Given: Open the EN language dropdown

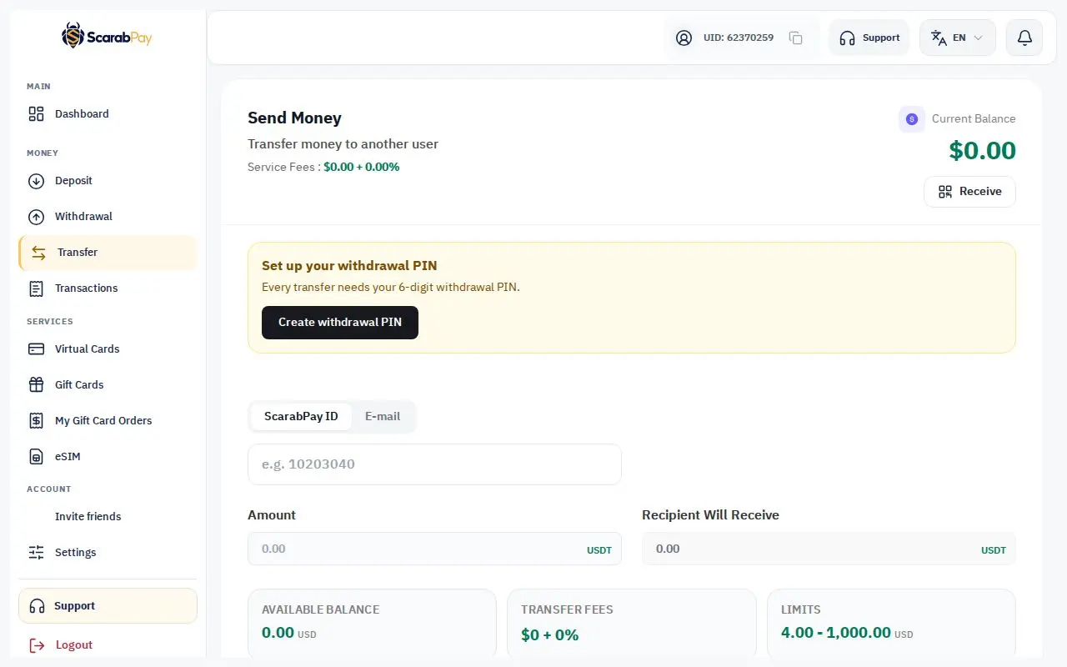Looking at the screenshot, I should pos(958,38).
